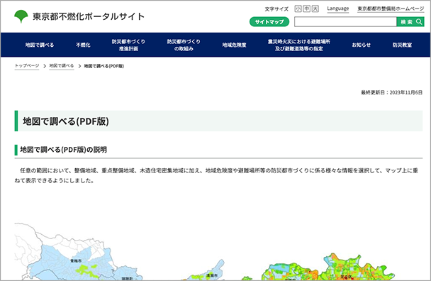Click the サイトマップ green button
The width and height of the screenshot is (431, 281).
pyautogui.click(x=269, y=22)
